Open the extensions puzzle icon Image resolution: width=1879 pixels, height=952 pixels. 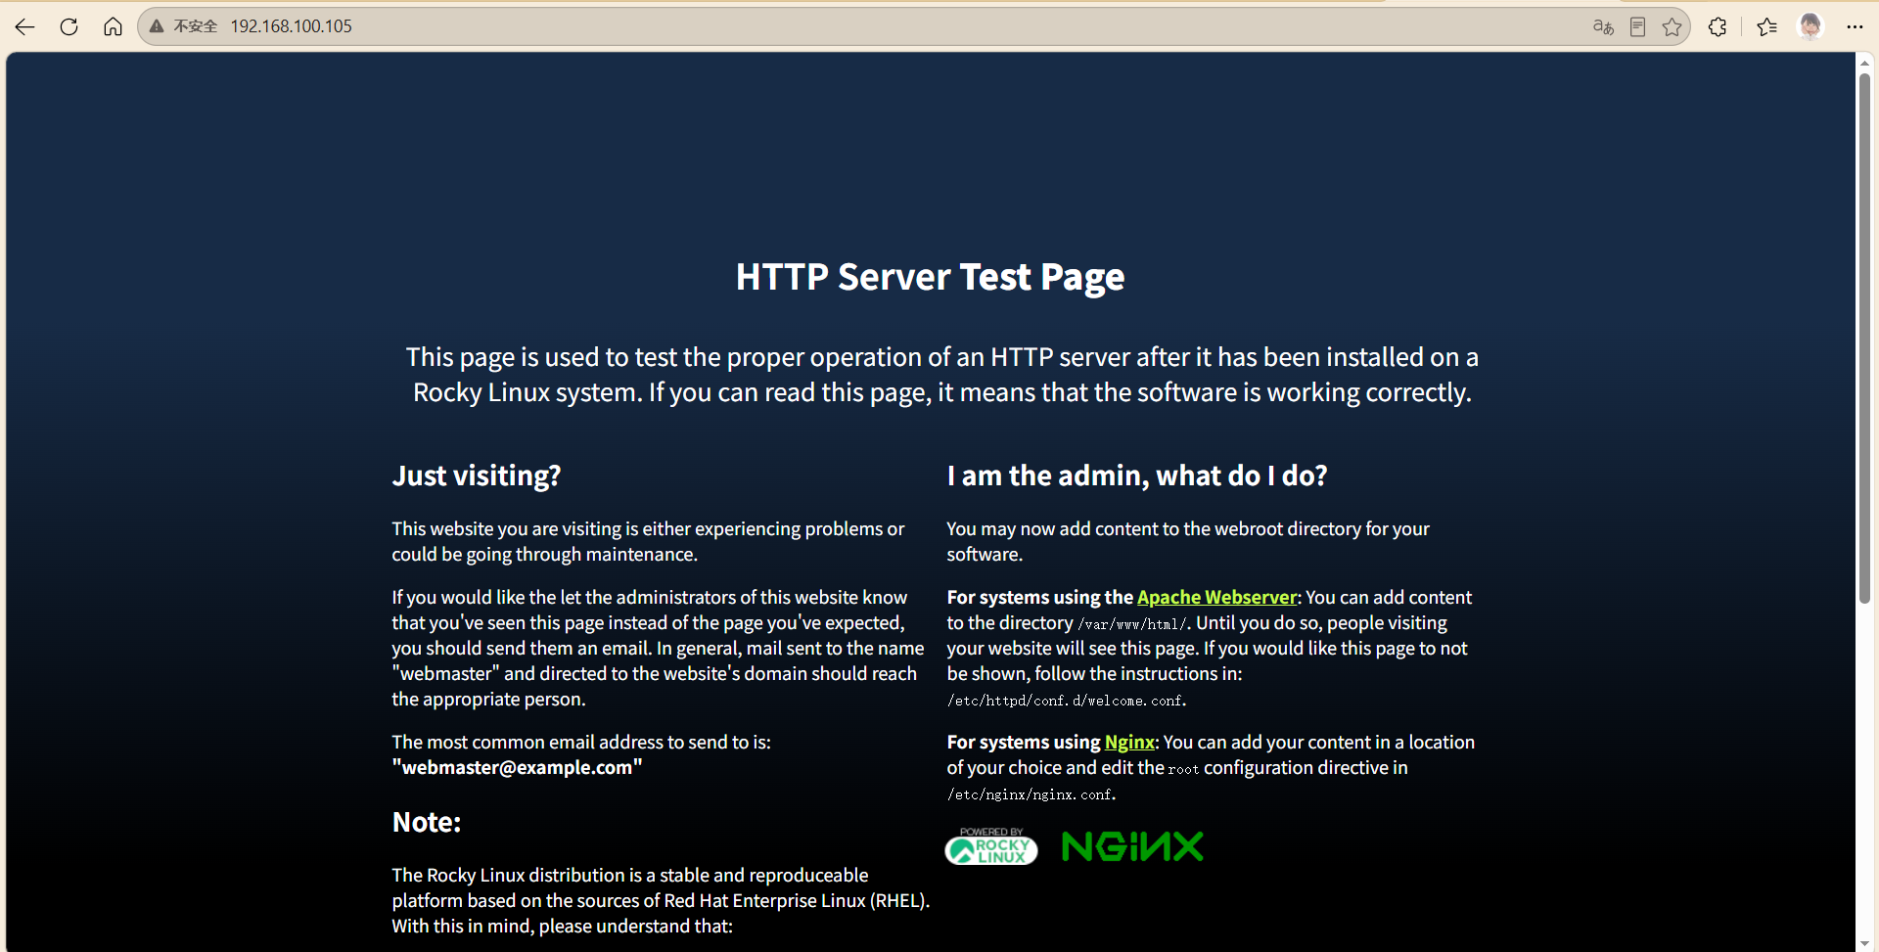[x=1718, y=26]
